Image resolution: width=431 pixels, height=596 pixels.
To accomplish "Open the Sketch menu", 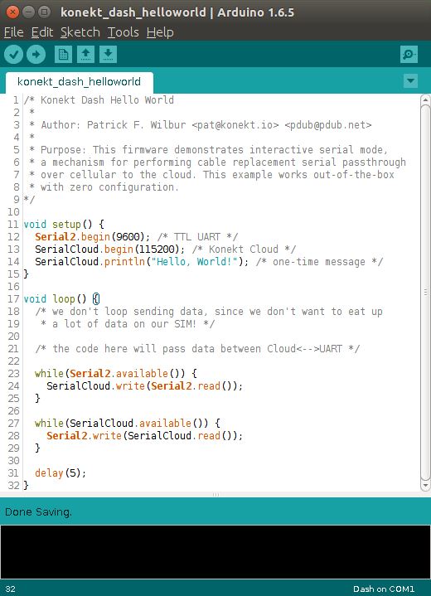I will point(80,32).
